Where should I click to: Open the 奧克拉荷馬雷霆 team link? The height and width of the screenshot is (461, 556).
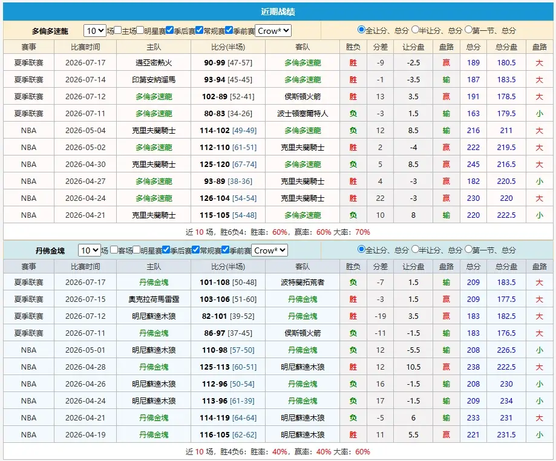click(154, 299)
